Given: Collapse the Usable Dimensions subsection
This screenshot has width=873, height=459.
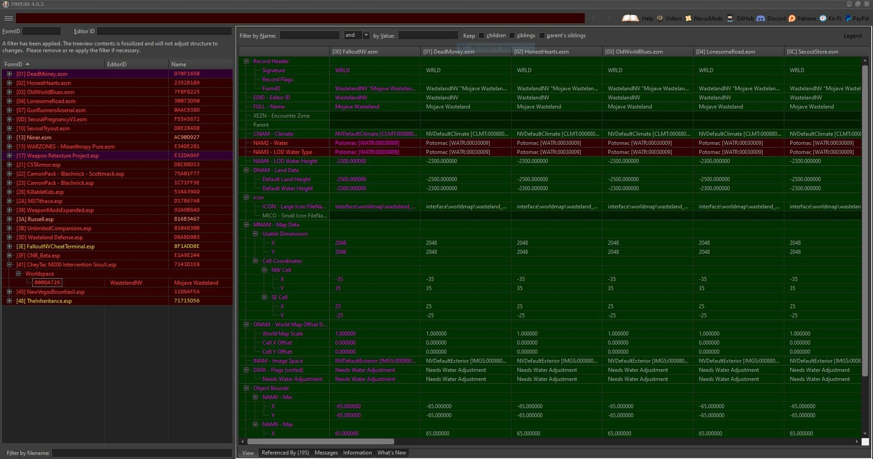Looking at the screenshot, I should [x=256, y=233].
